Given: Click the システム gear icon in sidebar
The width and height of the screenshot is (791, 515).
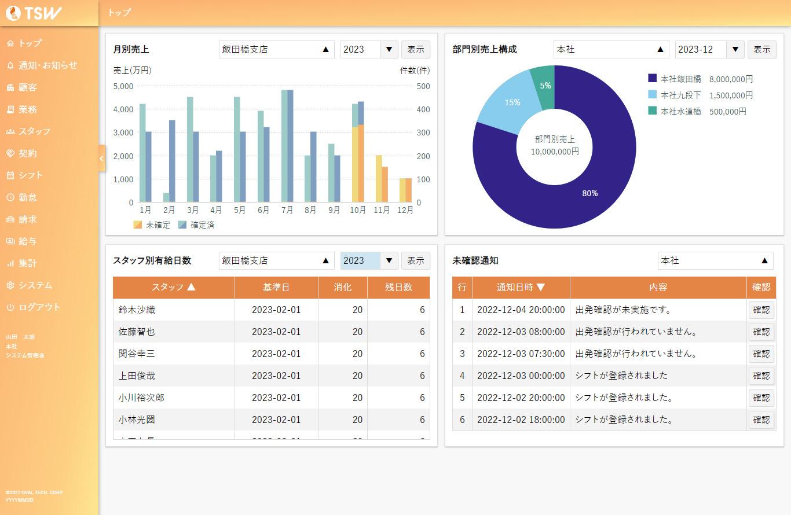Looking at the screenshot, I should coord(10,285).
